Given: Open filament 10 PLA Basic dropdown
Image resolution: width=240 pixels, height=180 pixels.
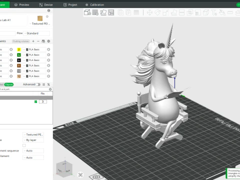Looking at the screenshot, I should pyautogui.click(x=34, y=71).
